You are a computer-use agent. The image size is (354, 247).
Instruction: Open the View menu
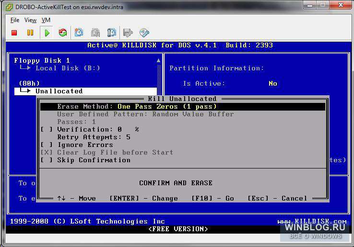tap(31, 20)
